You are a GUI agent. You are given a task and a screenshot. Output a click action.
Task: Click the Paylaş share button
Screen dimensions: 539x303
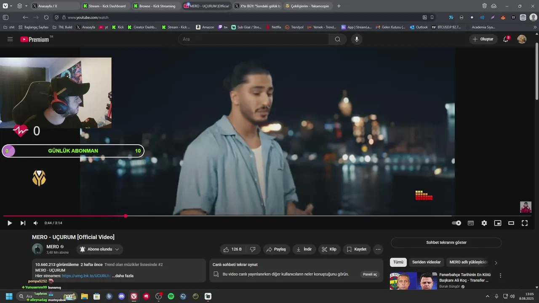277,249
